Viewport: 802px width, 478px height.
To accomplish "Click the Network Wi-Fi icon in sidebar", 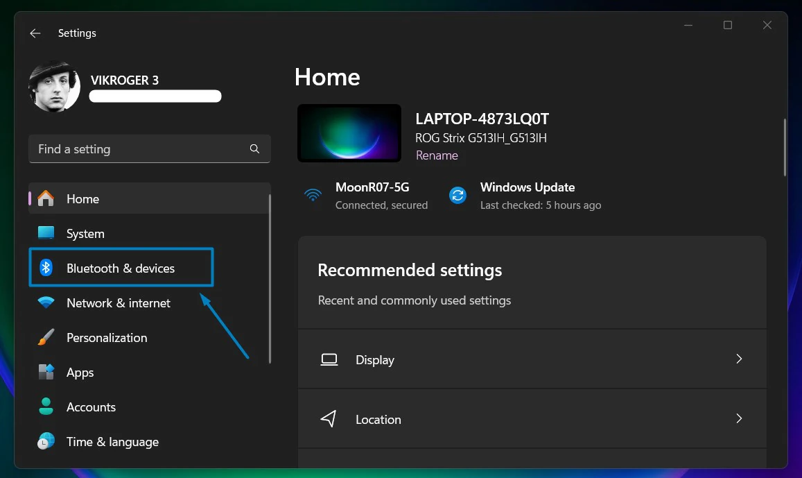I will click(x=46, y=302).
